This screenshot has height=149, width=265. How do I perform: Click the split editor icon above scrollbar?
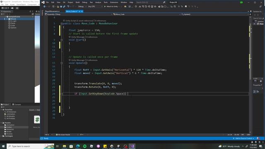250,14
